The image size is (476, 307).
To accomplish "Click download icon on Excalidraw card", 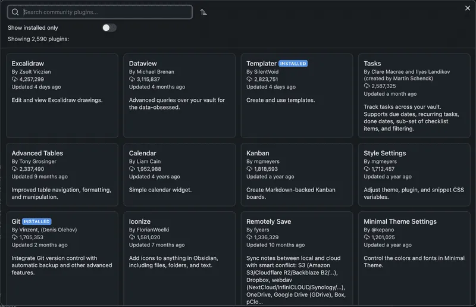I will tap(14, 79).
